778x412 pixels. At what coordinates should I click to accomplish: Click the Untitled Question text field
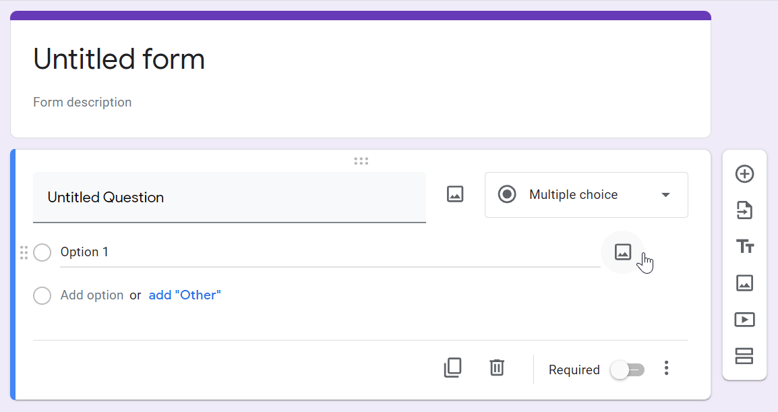tap(229, 197)
